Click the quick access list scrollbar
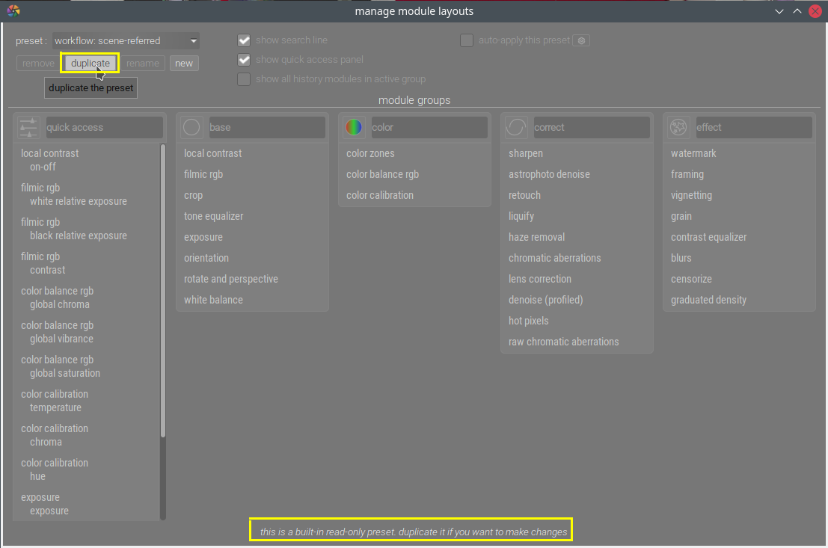This screenshot has height=548, width=828. click(x=163, y=292)
